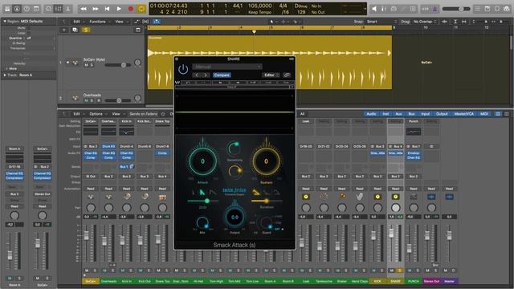Click the red Record button

coord(130,9)
